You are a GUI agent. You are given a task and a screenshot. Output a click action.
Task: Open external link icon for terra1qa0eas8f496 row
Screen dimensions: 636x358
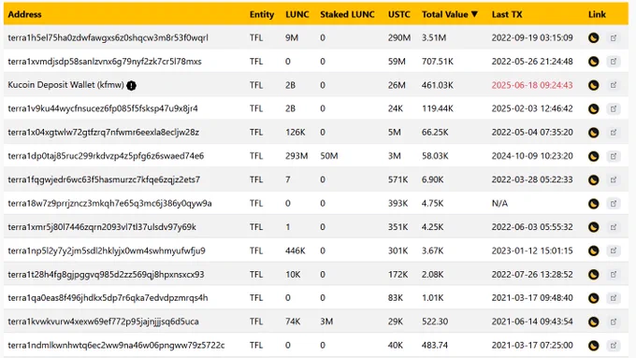click(614, 298)
